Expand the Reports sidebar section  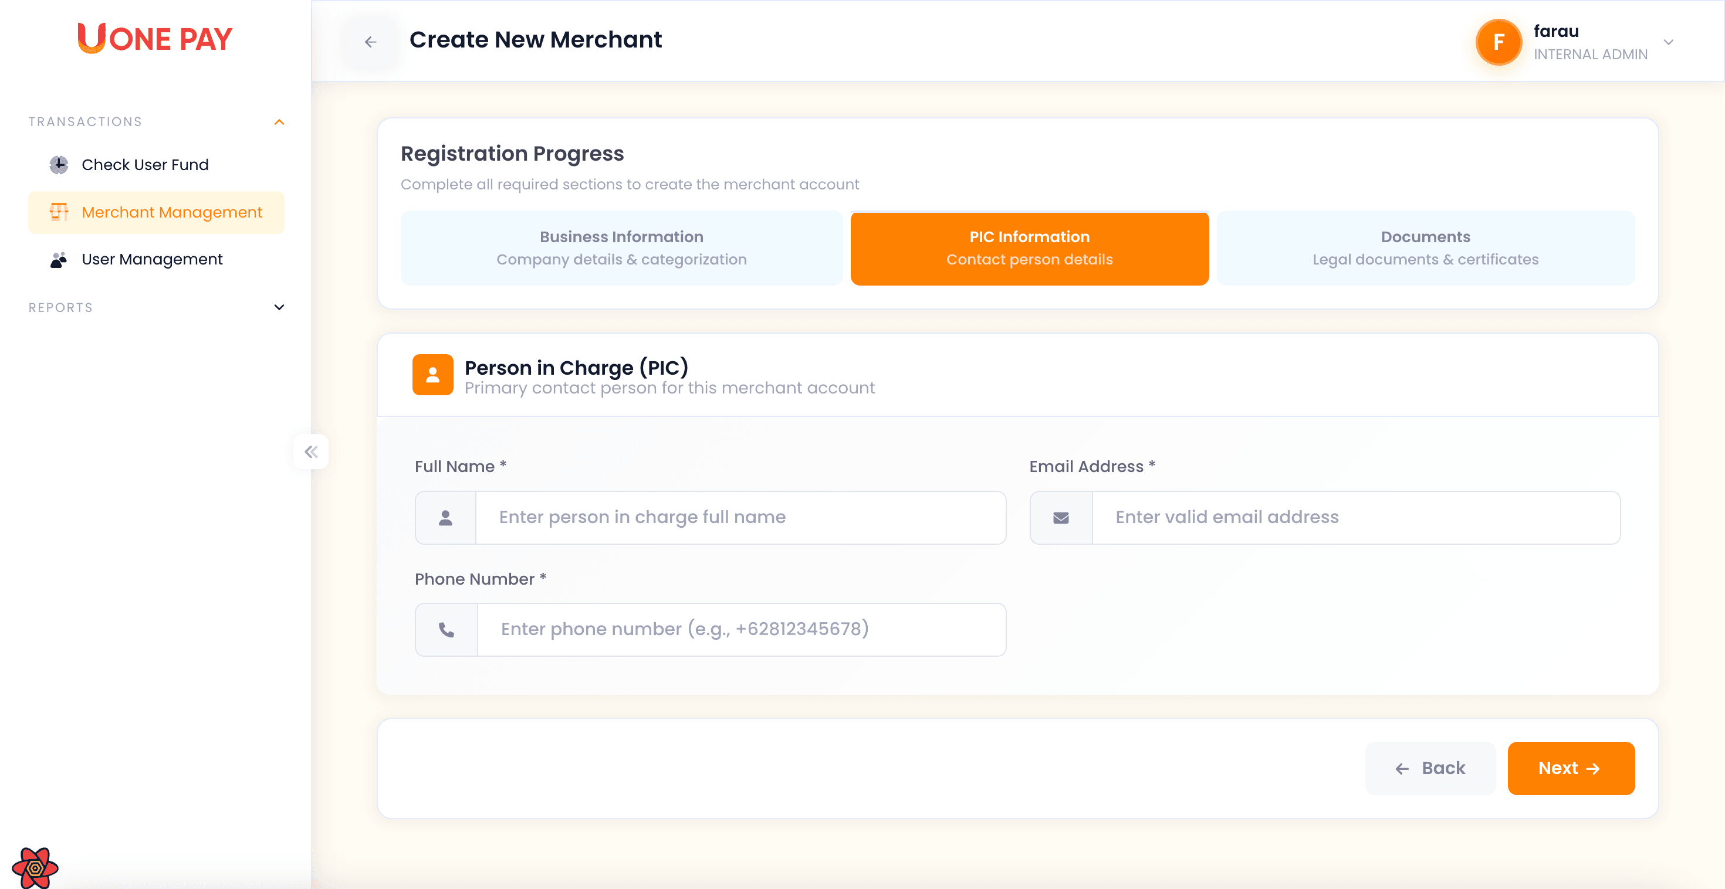pos(279,307)
